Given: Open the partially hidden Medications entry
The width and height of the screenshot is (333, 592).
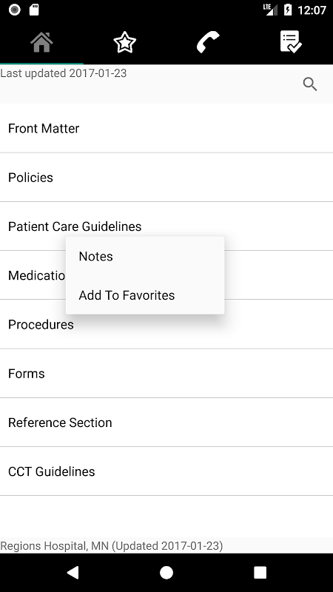Looking at the screenshot, I should [x=33, y=275].
